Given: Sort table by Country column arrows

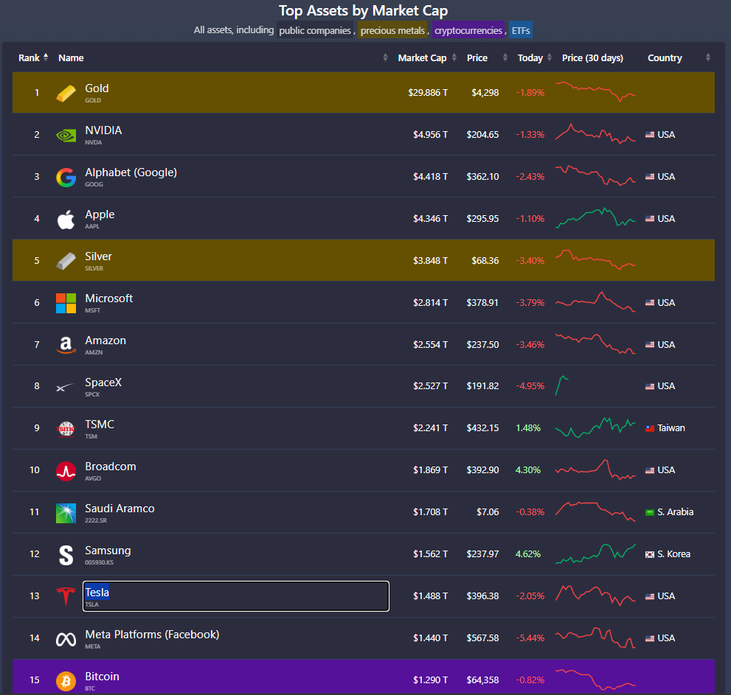Looking at the screenshot, I should [707, 57].
